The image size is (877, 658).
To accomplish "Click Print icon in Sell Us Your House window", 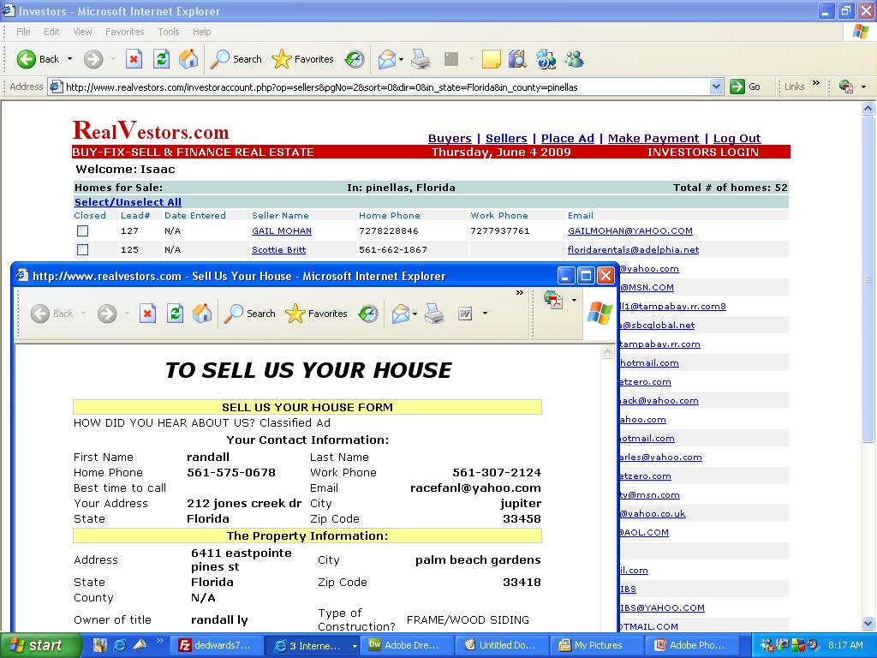I will tap(434, 314).
